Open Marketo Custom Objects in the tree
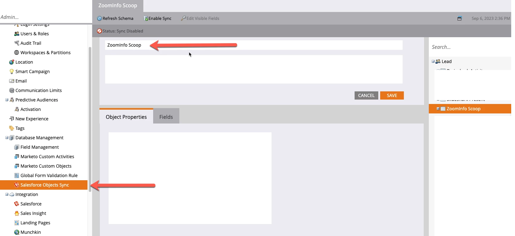 pyautogui.click(x=46, y=166)
